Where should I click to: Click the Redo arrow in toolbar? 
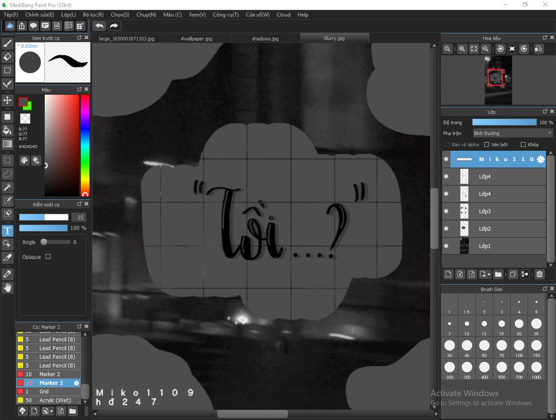click(114, 26)
